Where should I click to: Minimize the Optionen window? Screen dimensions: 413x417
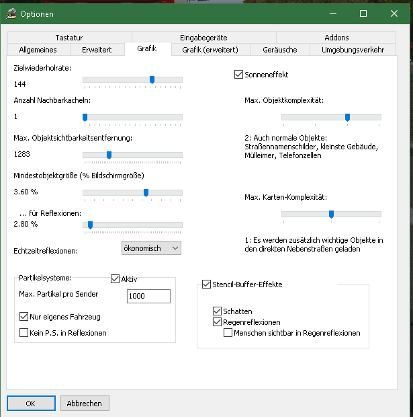click(333, 13)
